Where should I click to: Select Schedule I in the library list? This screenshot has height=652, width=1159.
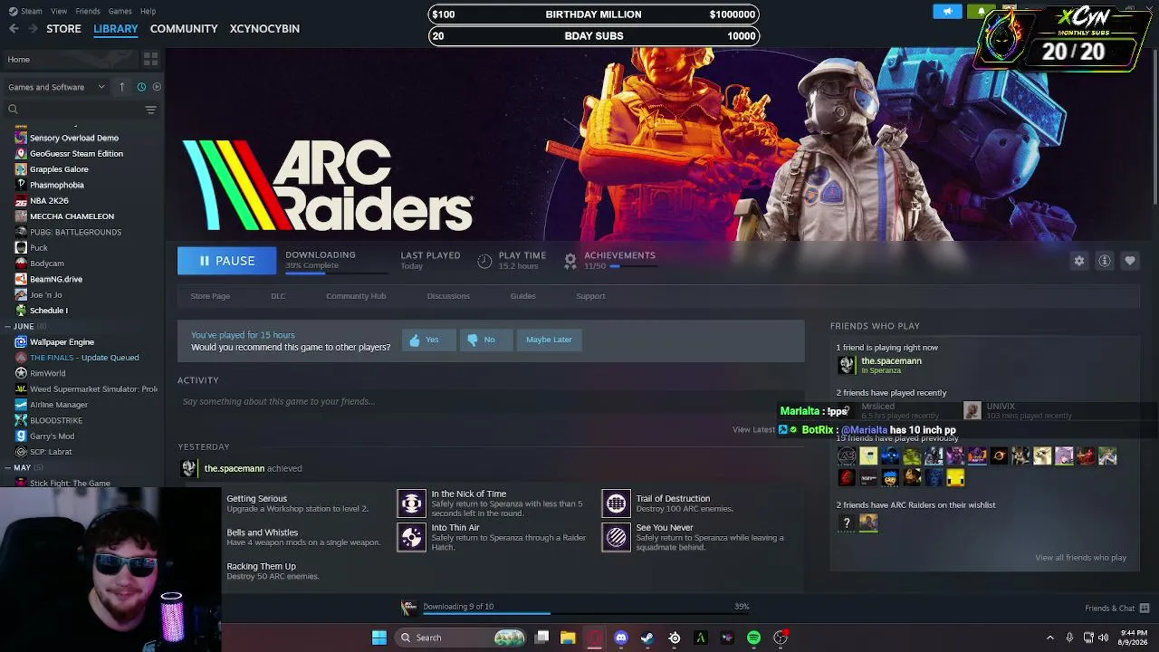(49, 311)
